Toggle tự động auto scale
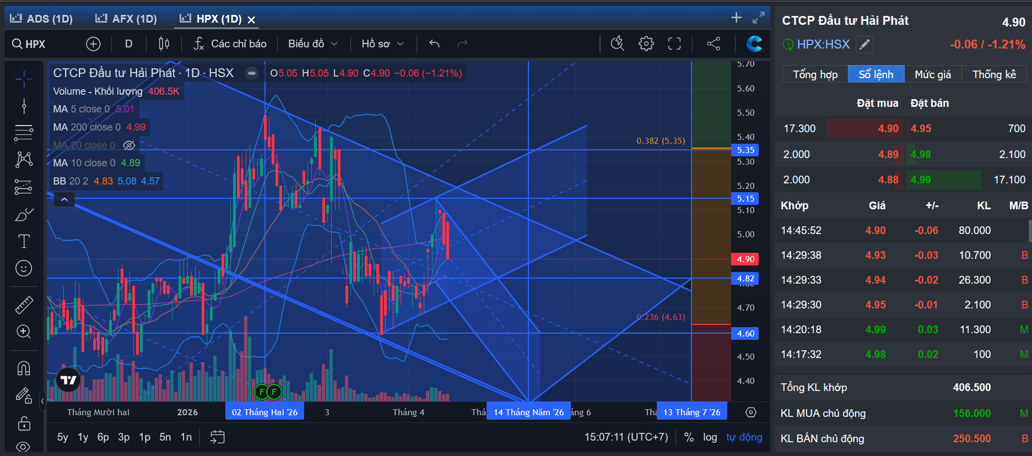 744,437
